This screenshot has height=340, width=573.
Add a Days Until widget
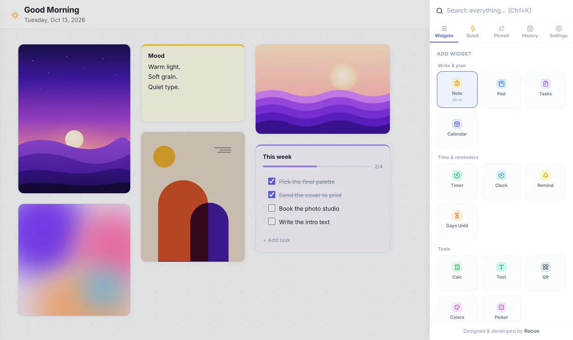[457, 221]
